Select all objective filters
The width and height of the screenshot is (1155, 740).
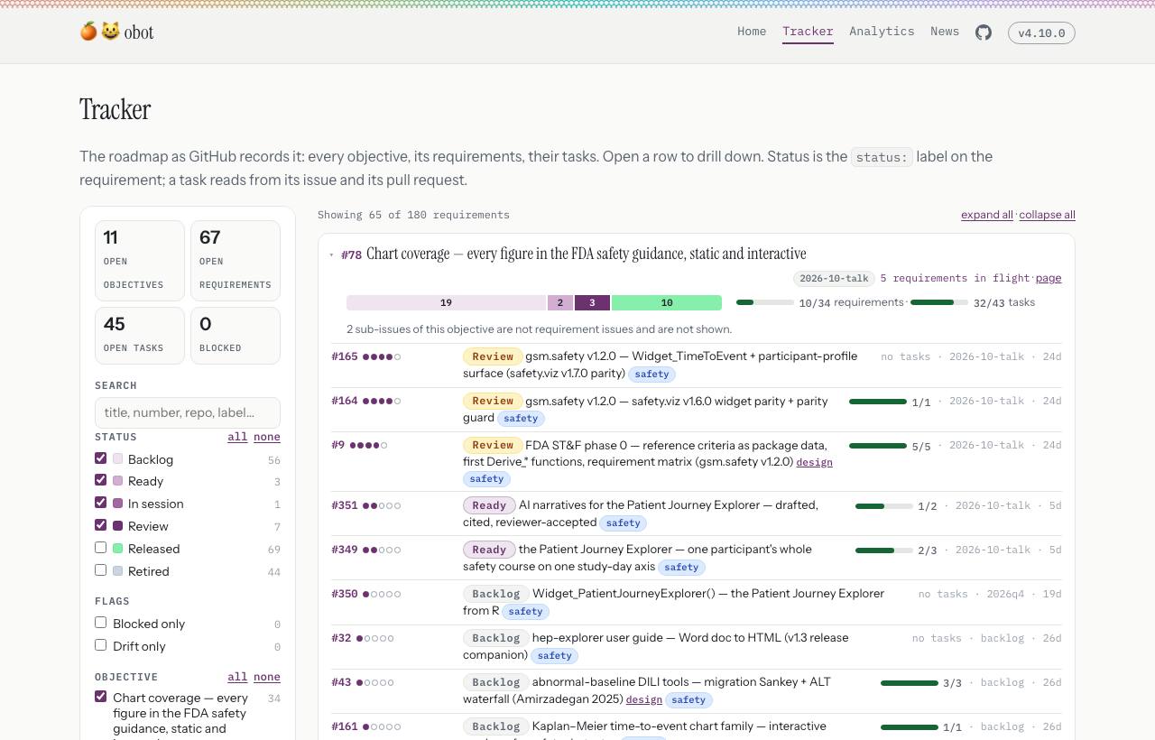point(237,677)
